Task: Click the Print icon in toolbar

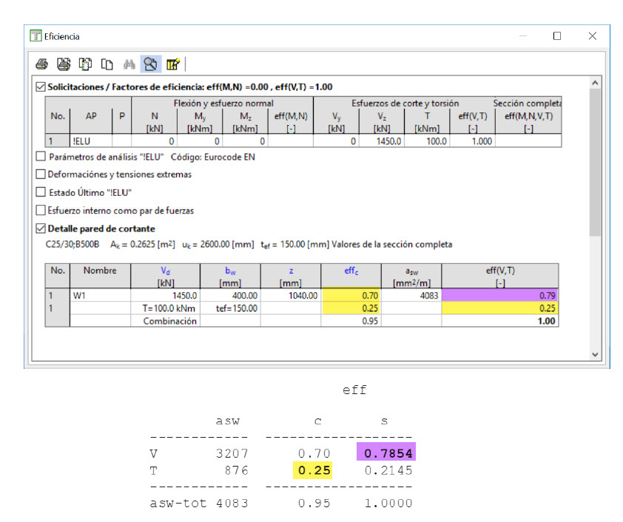Action: 42,64
